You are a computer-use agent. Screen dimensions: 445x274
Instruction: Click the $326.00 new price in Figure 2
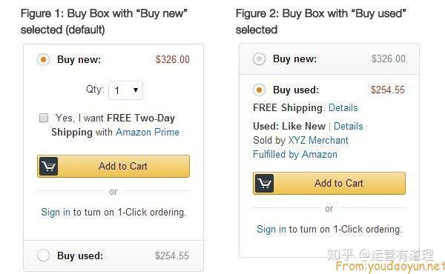point(389,59)
